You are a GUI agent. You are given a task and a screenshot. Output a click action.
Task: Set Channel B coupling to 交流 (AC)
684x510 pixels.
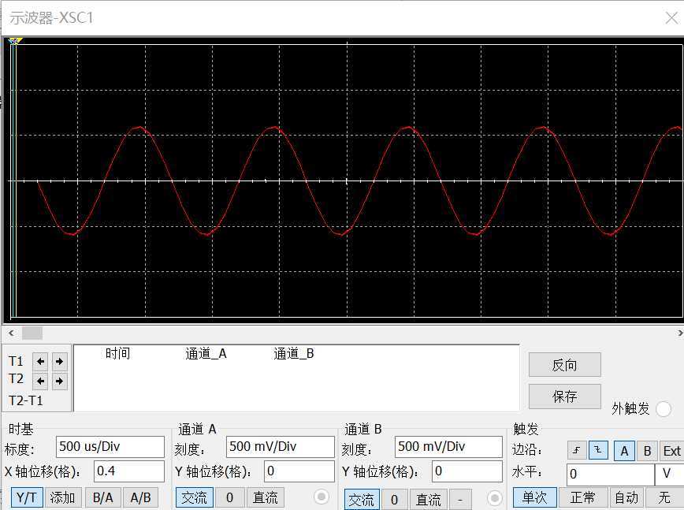pyautogui.click(x=362, y=499)
